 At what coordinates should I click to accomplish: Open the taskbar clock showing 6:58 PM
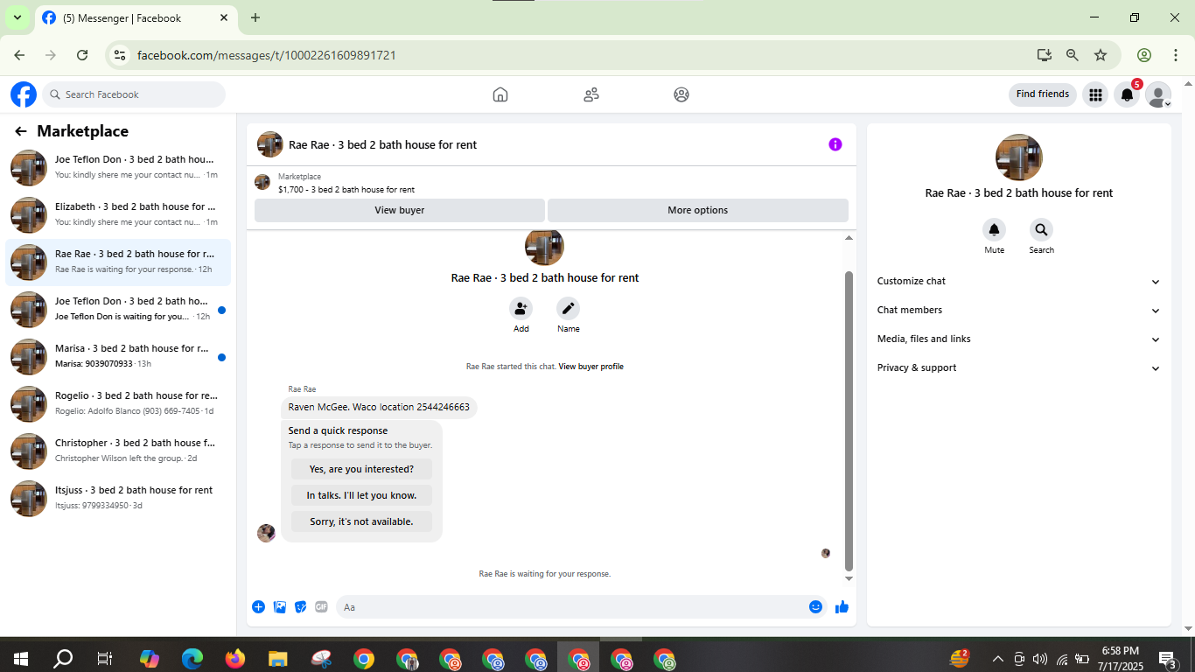pos(1121,659)
